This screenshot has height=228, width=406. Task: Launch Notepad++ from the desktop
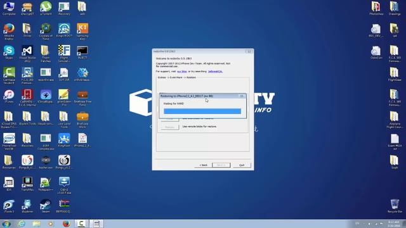pyautogui.click(x=46, y=184)
